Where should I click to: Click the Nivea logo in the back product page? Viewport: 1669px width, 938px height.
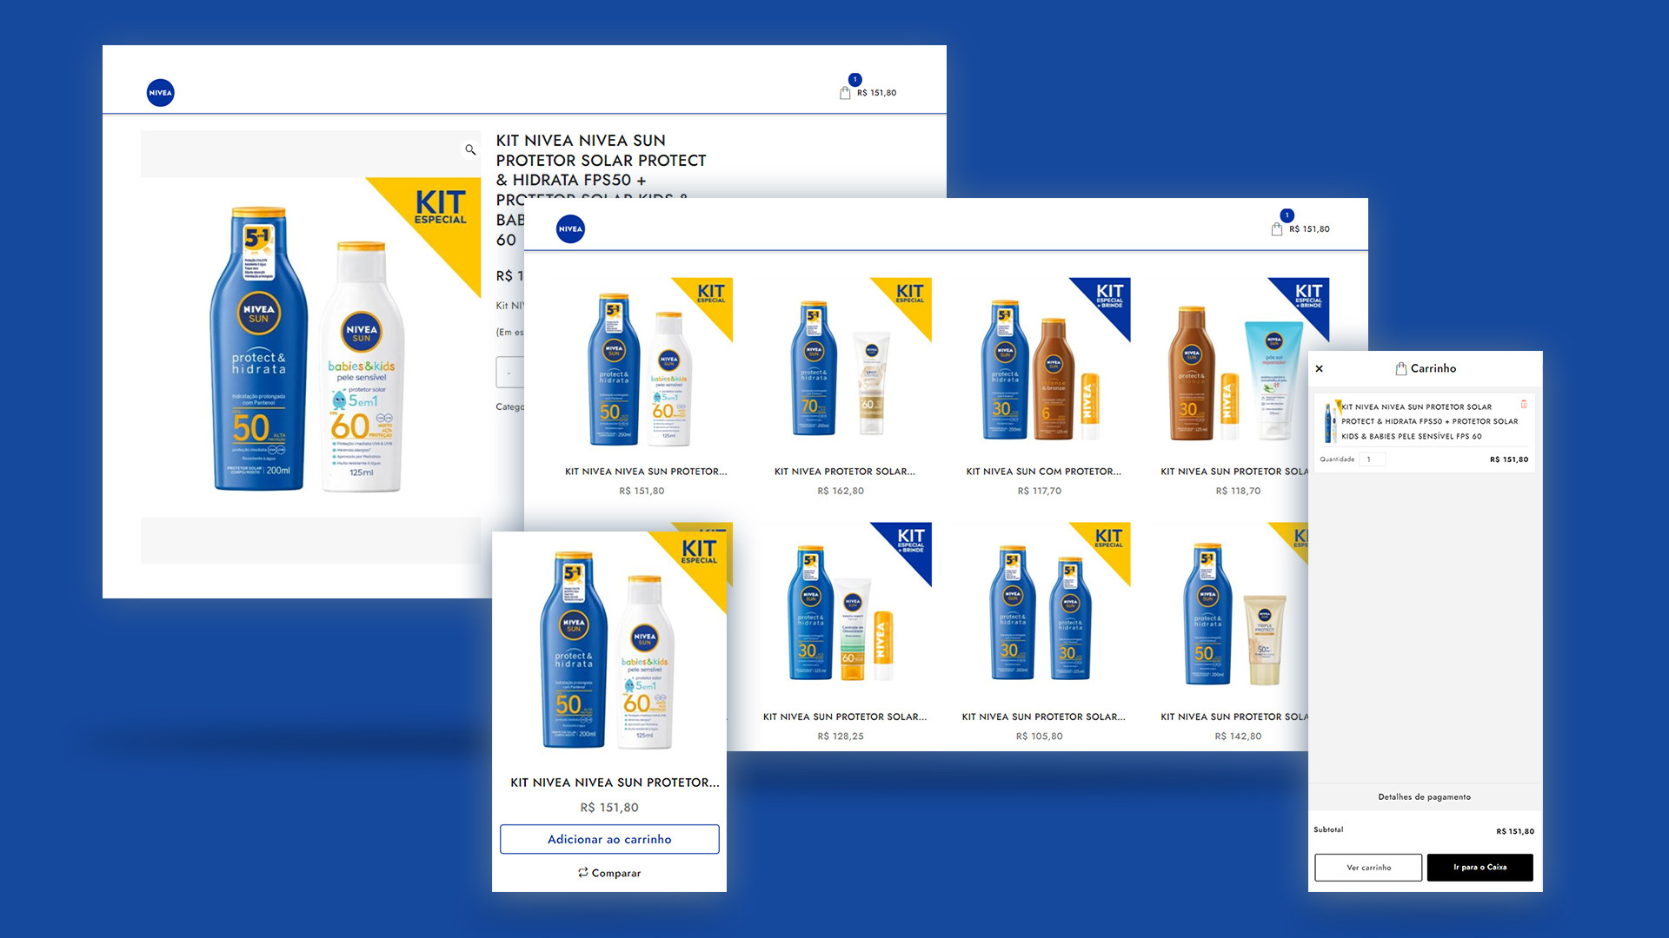point(161,93)
